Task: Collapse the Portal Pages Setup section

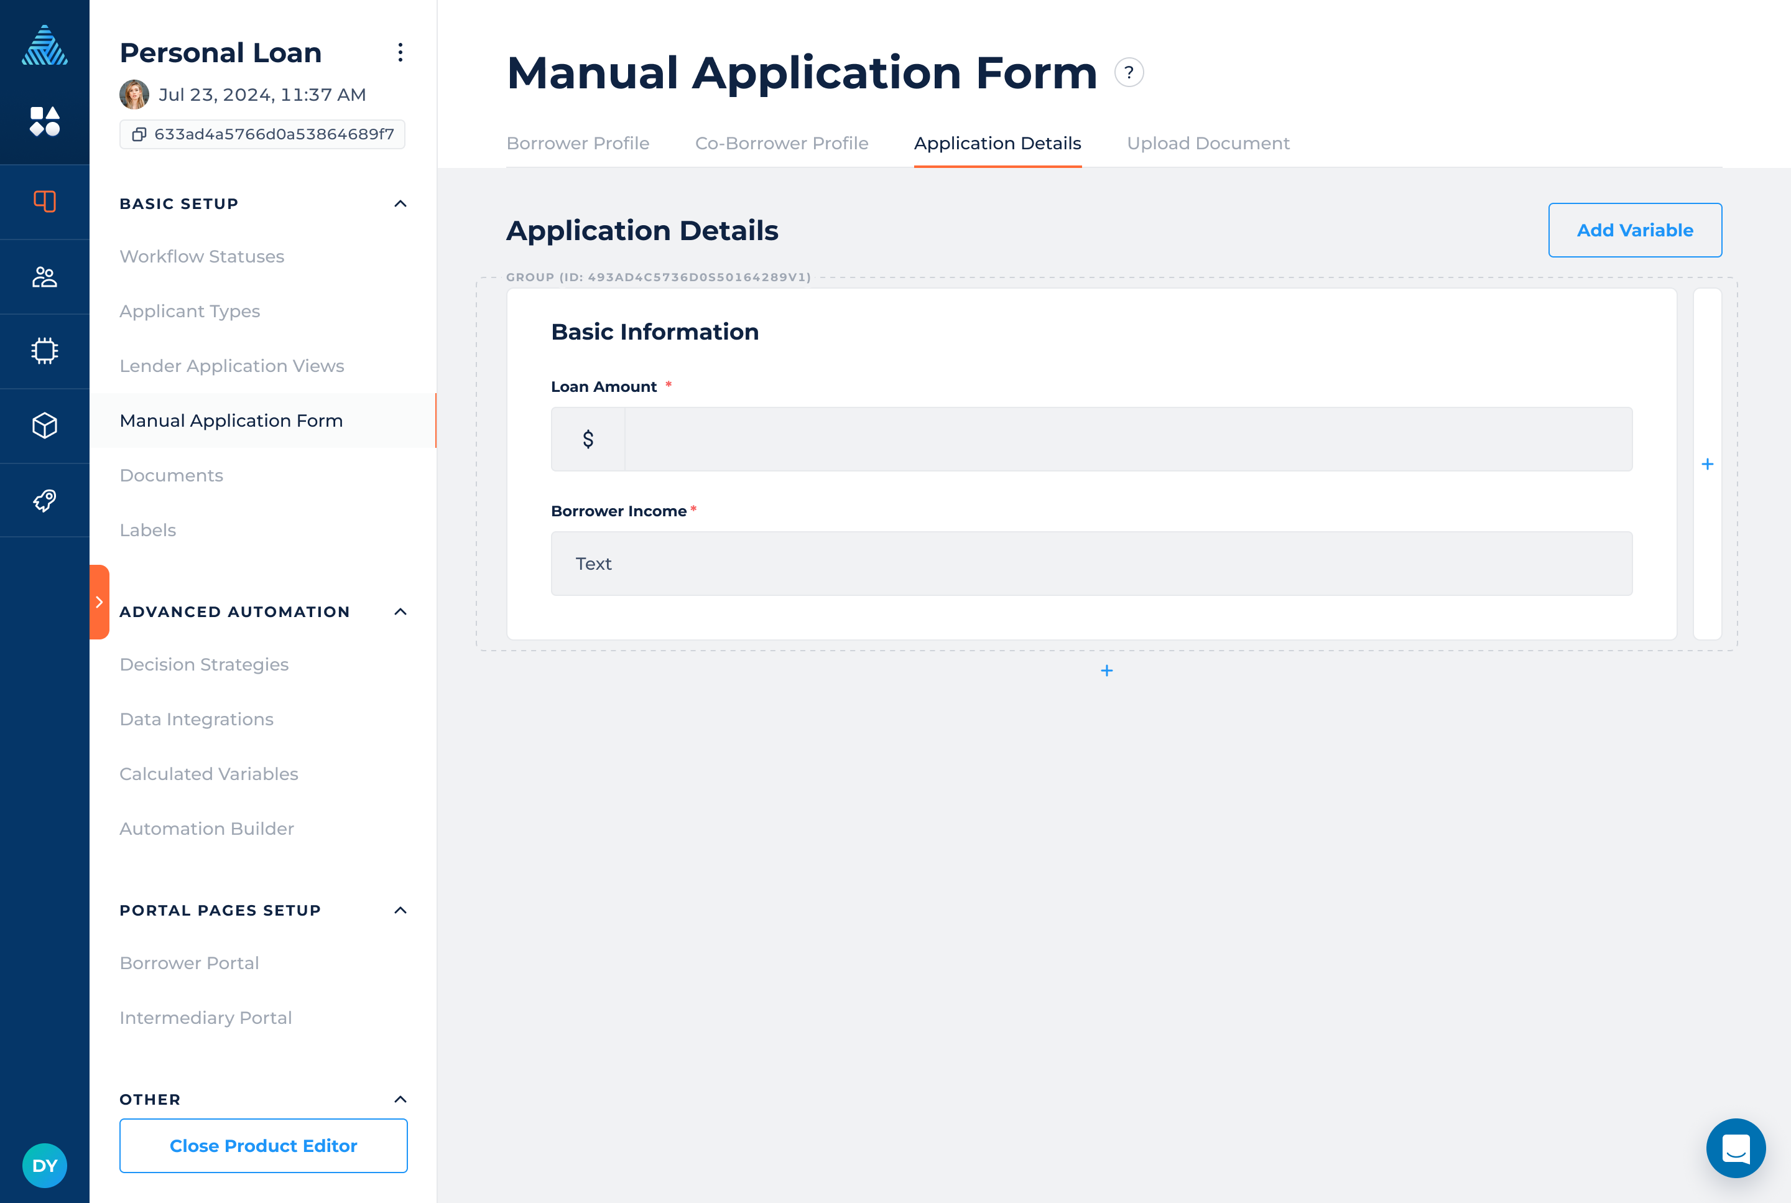Action: point(400,910)
